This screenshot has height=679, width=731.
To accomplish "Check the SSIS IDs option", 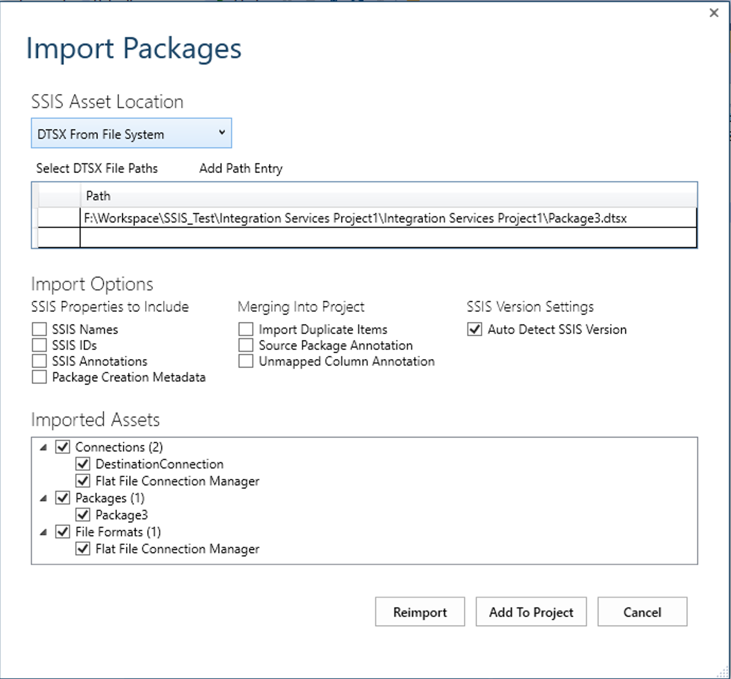I will pos(39,345).
